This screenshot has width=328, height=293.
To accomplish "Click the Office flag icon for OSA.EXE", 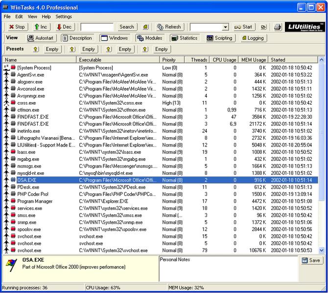I will click(12, 265).
